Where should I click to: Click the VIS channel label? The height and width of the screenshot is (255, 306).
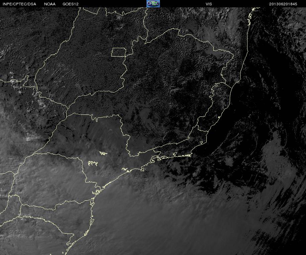(209, 4)
